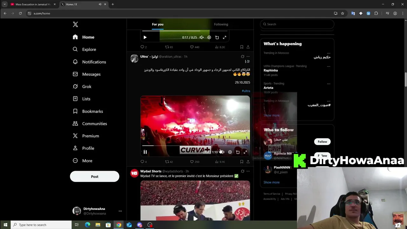Open more options on Wydad Shorts post
Image resolution: width=407 pixels, height=229 pixels.
(248, 171)
